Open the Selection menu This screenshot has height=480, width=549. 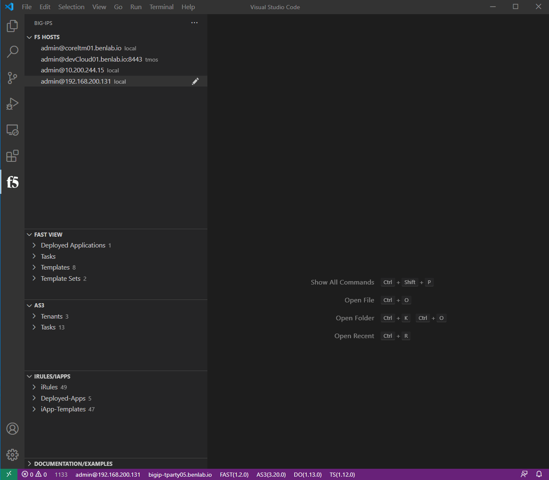[71, 7]
